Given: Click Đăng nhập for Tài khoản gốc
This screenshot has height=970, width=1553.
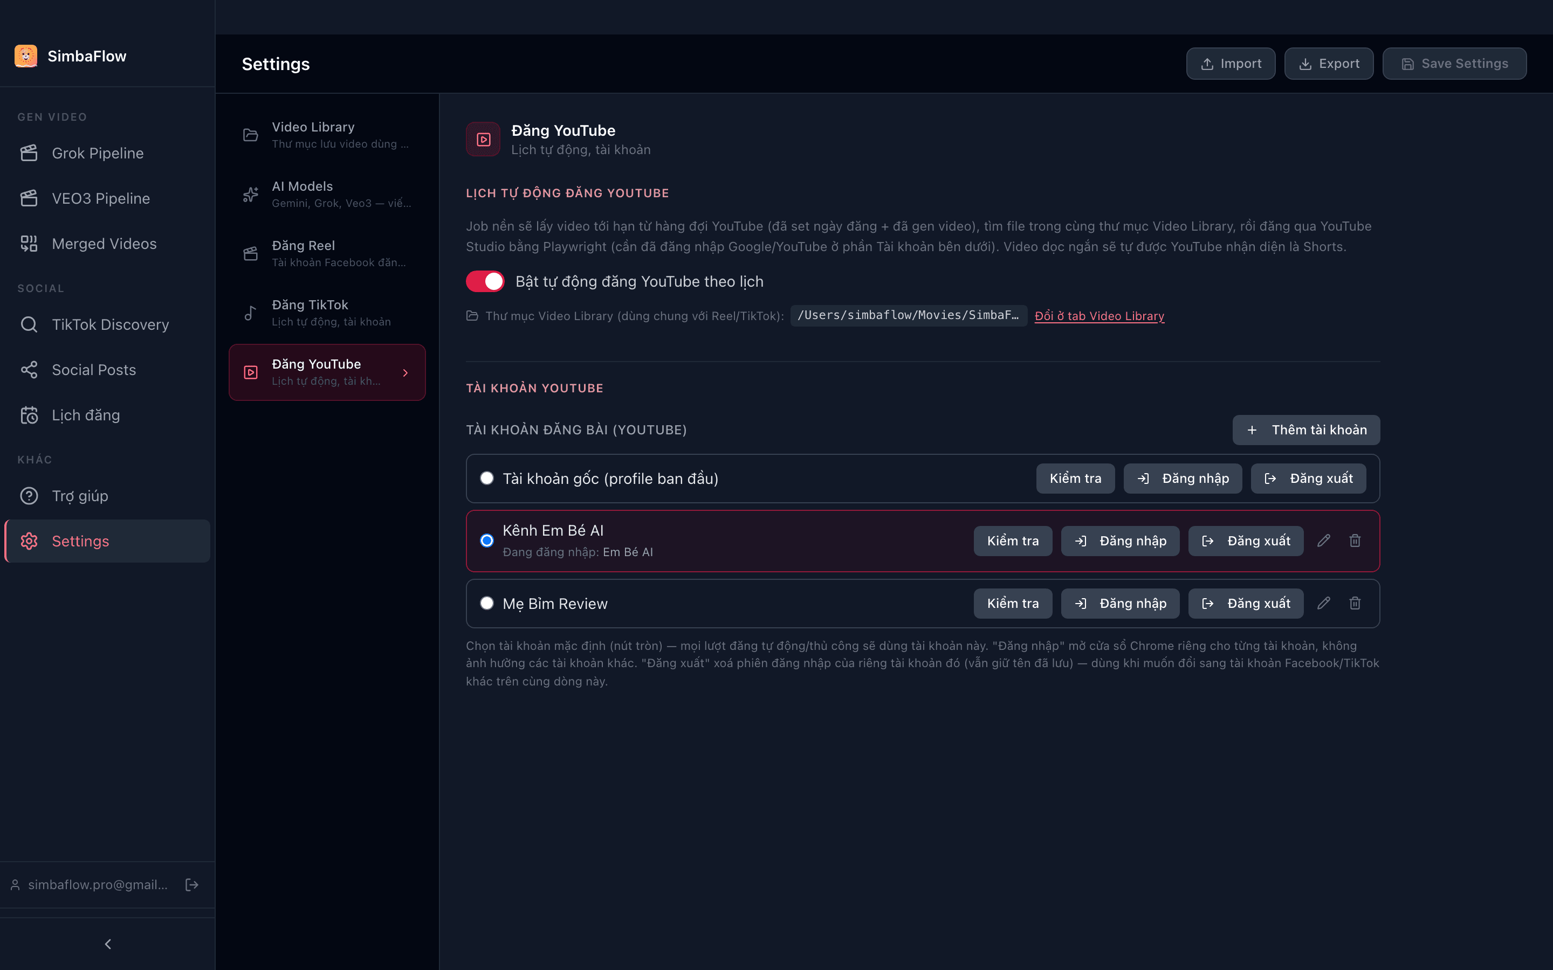Looking at the screenshot, I should click(1183, 478).
